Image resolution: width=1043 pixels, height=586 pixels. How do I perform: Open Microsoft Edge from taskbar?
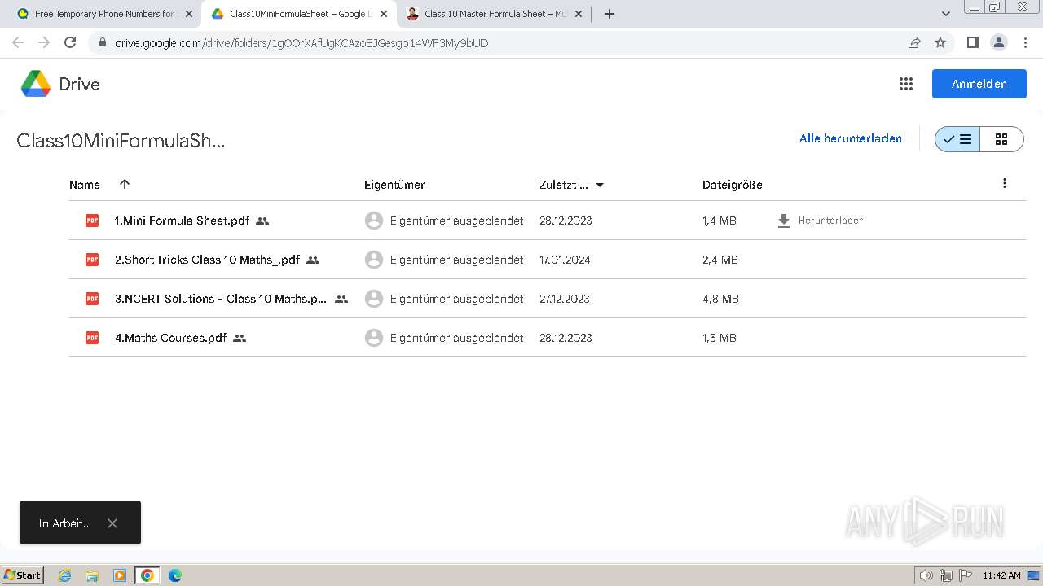tap(174, 575)
